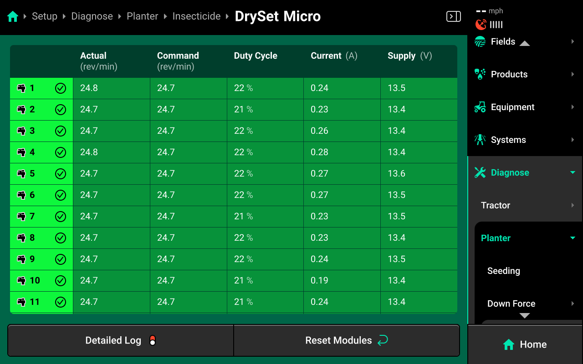
Task: Click the row 8 motor icon
Action: click(21, 238)
